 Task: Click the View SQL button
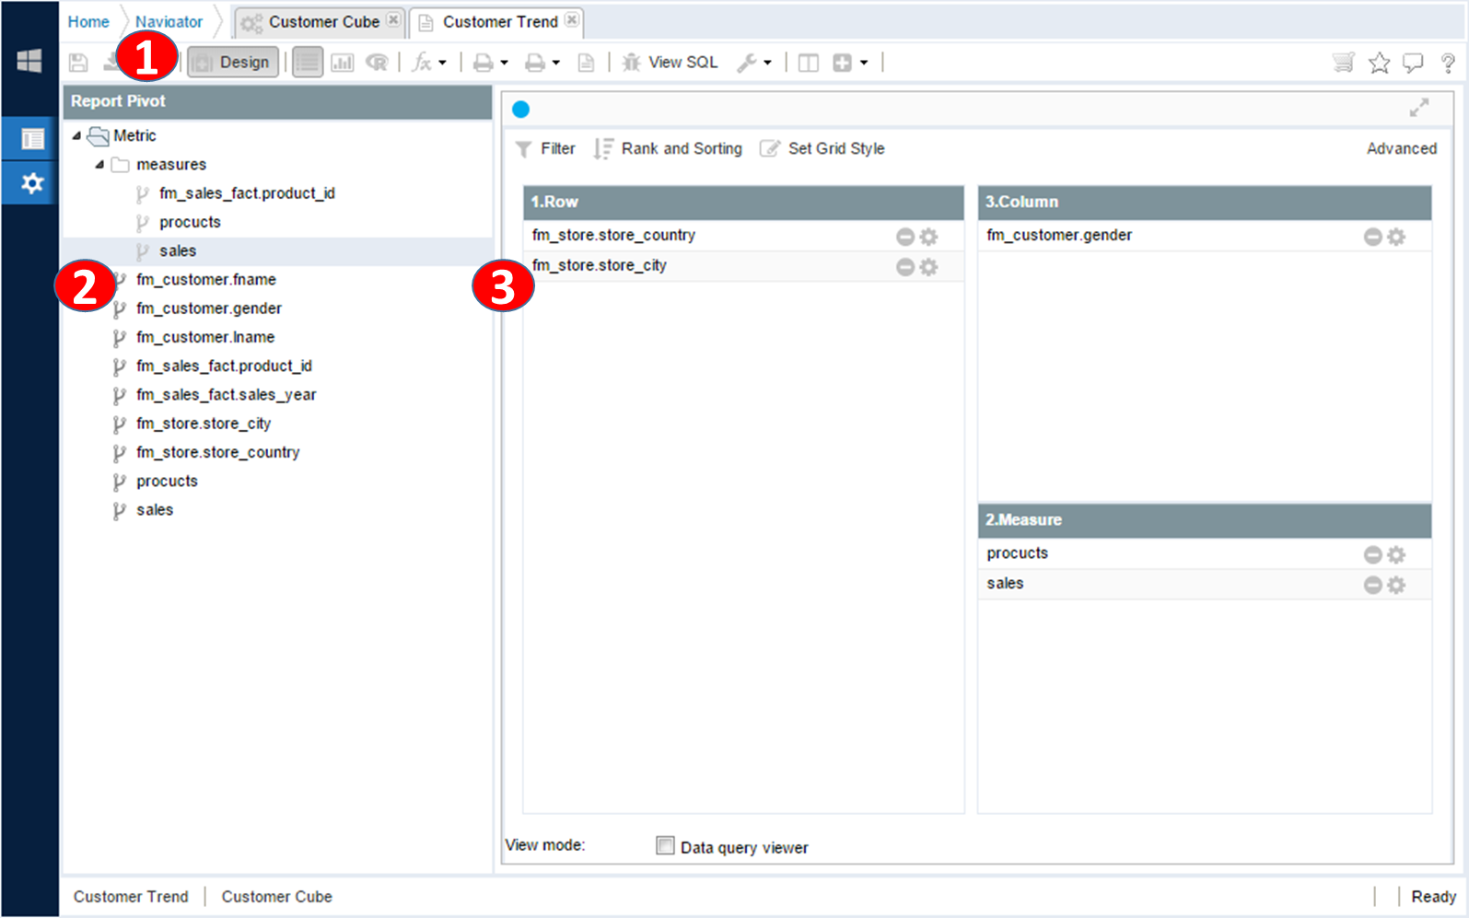tap(670, 63)
